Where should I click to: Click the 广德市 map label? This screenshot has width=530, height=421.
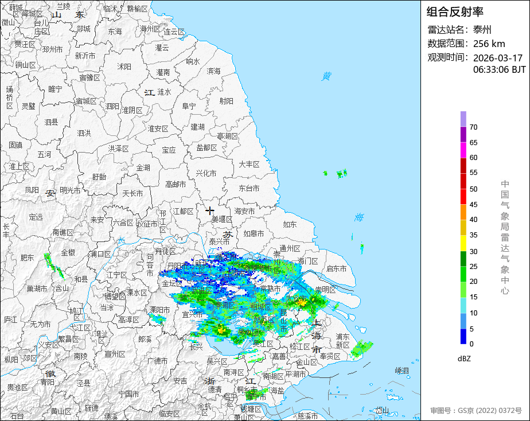coord(157,361)
